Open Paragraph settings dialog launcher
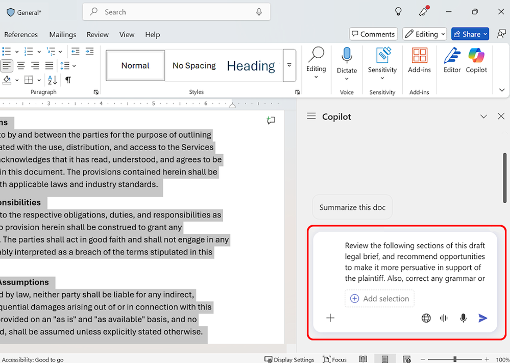 click(x=96, y=92)
